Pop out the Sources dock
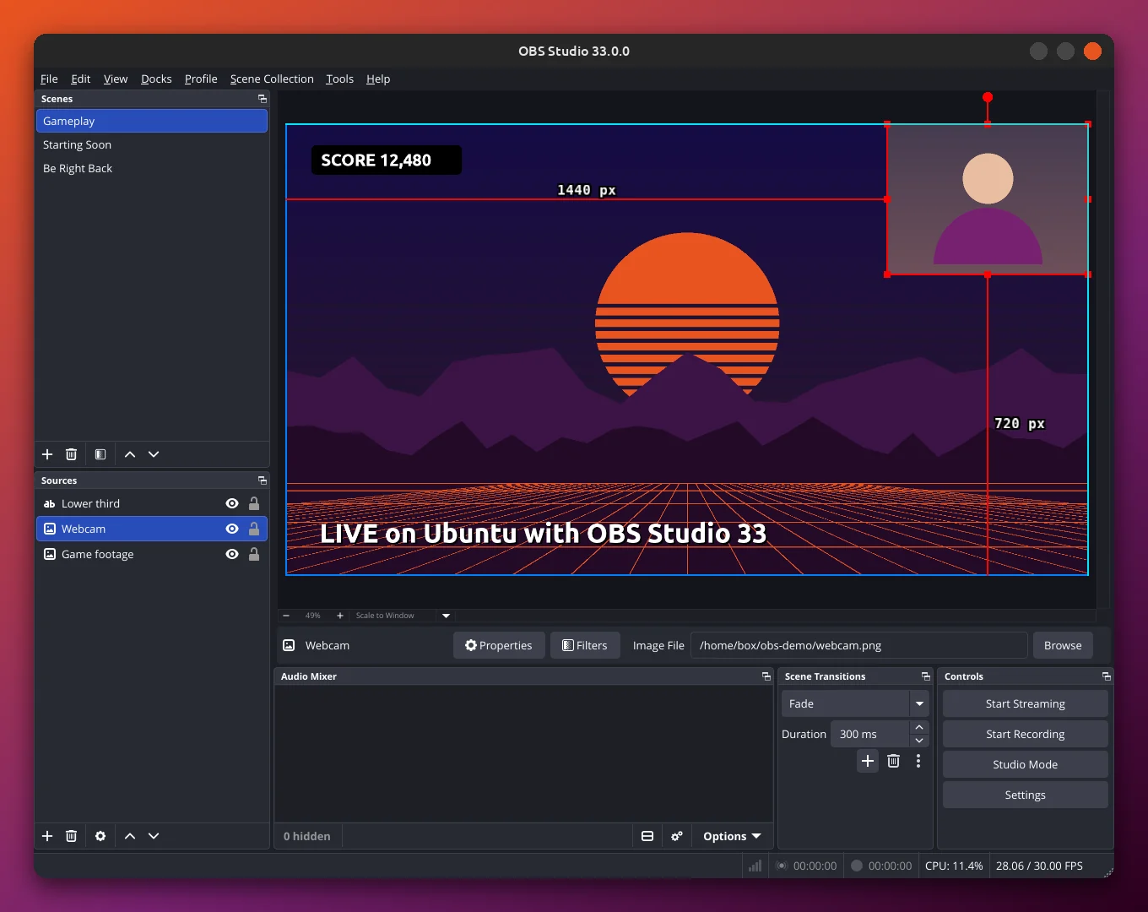Screen dimensions: 1148x912 coord(263,480)
